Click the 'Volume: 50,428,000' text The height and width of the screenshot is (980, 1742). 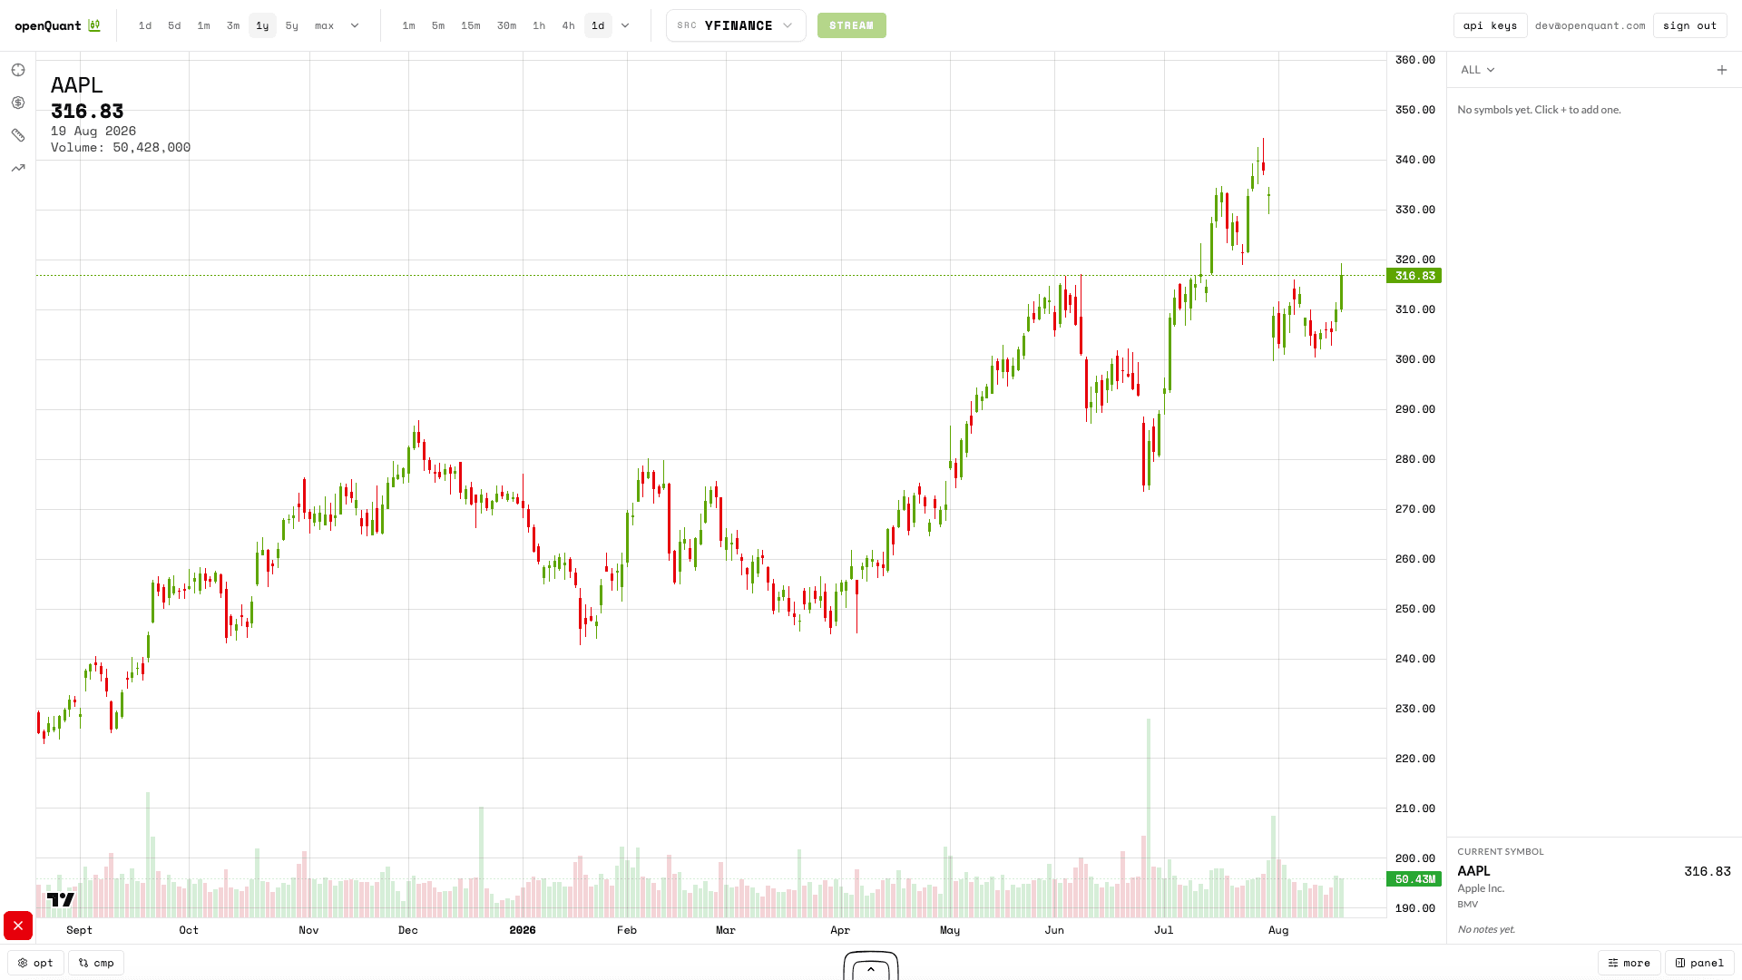click(x=121, y=148)
